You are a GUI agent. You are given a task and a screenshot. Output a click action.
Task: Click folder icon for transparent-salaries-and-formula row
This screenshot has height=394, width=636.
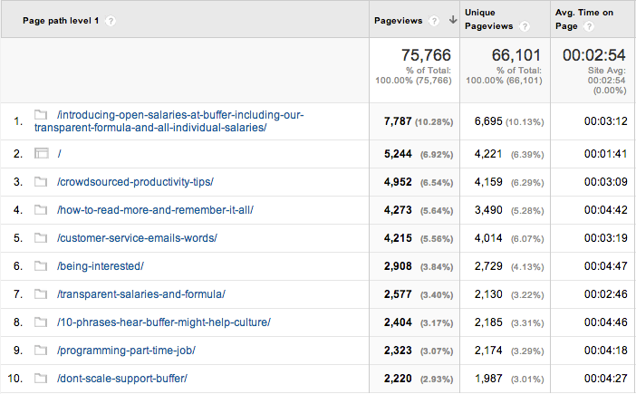[x=41, y=293]
